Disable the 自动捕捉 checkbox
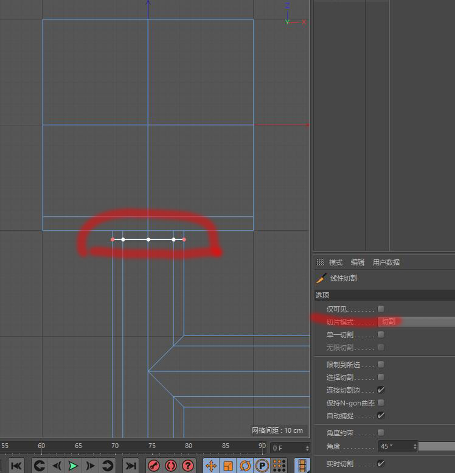The width and height of the screenshot is (455, 473). point(381,416)
